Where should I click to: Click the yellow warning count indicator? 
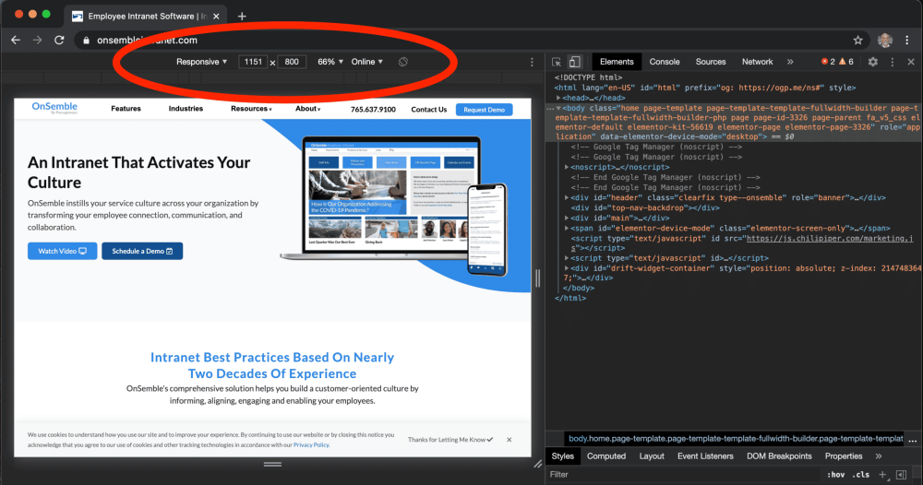846,62
